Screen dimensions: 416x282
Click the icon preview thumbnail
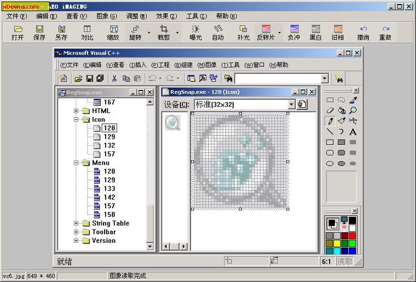coord(173,122)
